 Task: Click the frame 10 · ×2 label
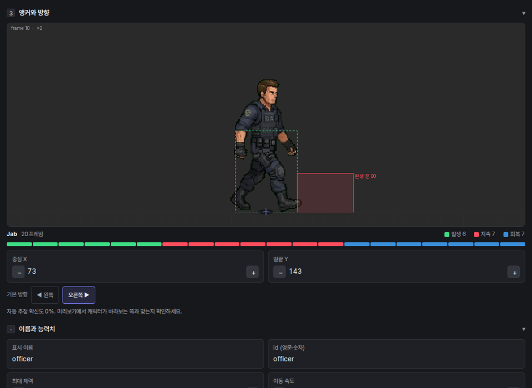tap(27, 28)
